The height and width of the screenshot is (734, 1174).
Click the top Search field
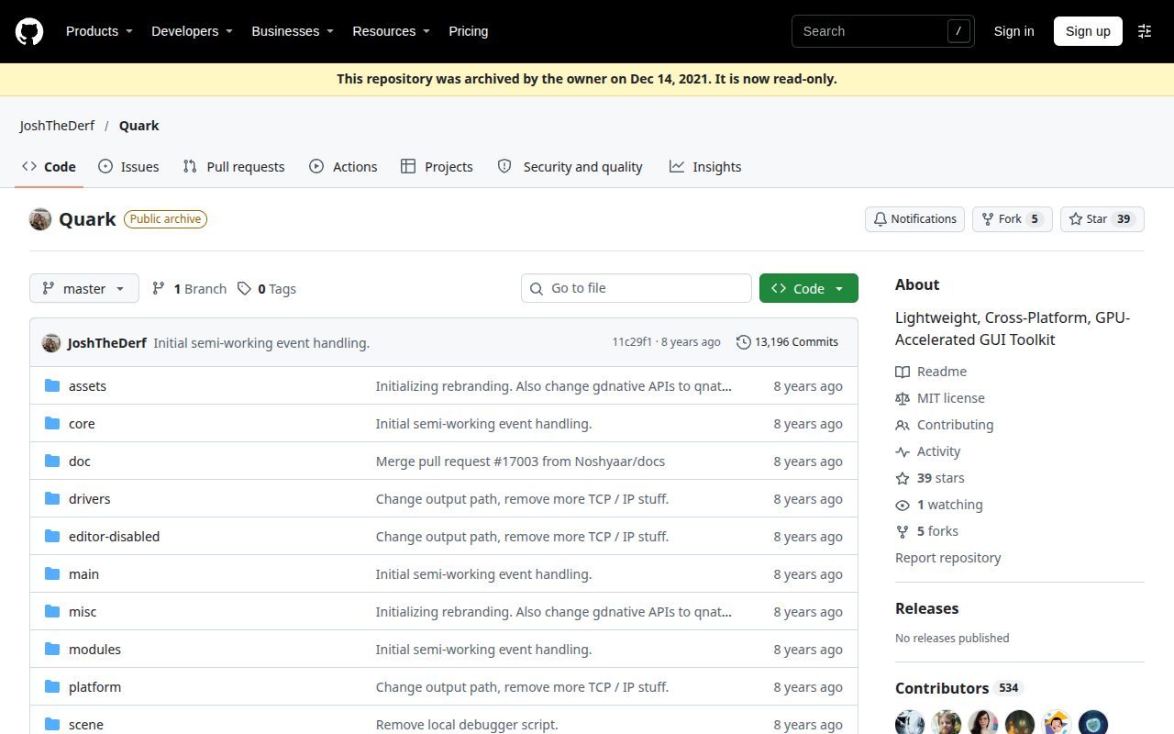click(882, 31)
